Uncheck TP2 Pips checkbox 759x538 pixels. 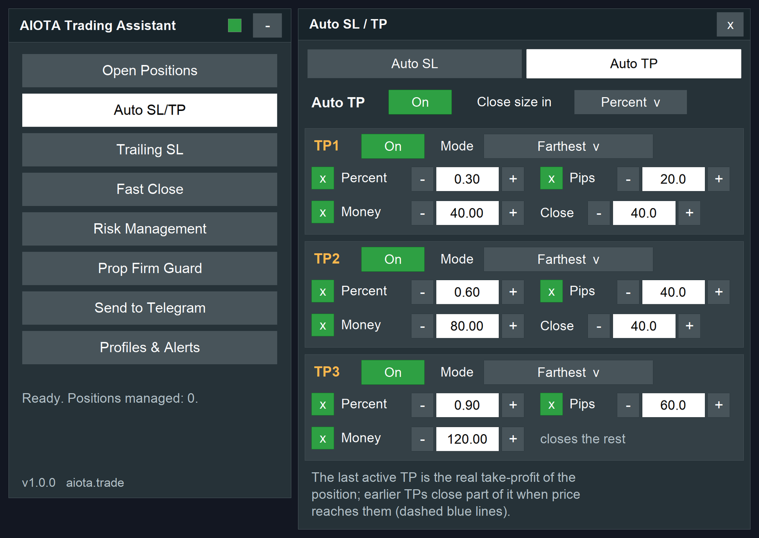coord(551,291)
